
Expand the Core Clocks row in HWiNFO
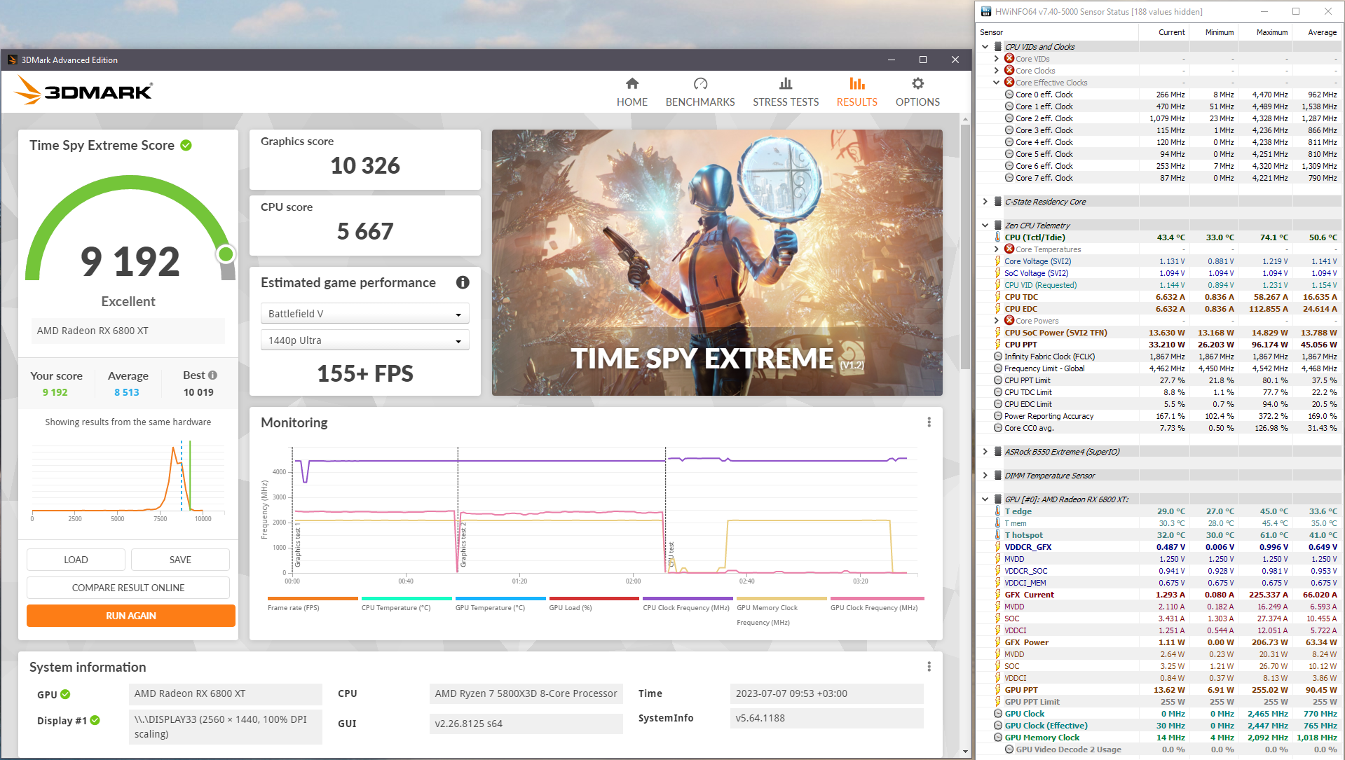click(x=997, y=71)
